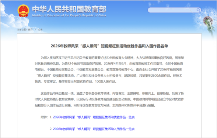This screenshot has width=217, height=138.
Task: Open attachment 2 入围作品一览表 link
Action: point(94,129)
